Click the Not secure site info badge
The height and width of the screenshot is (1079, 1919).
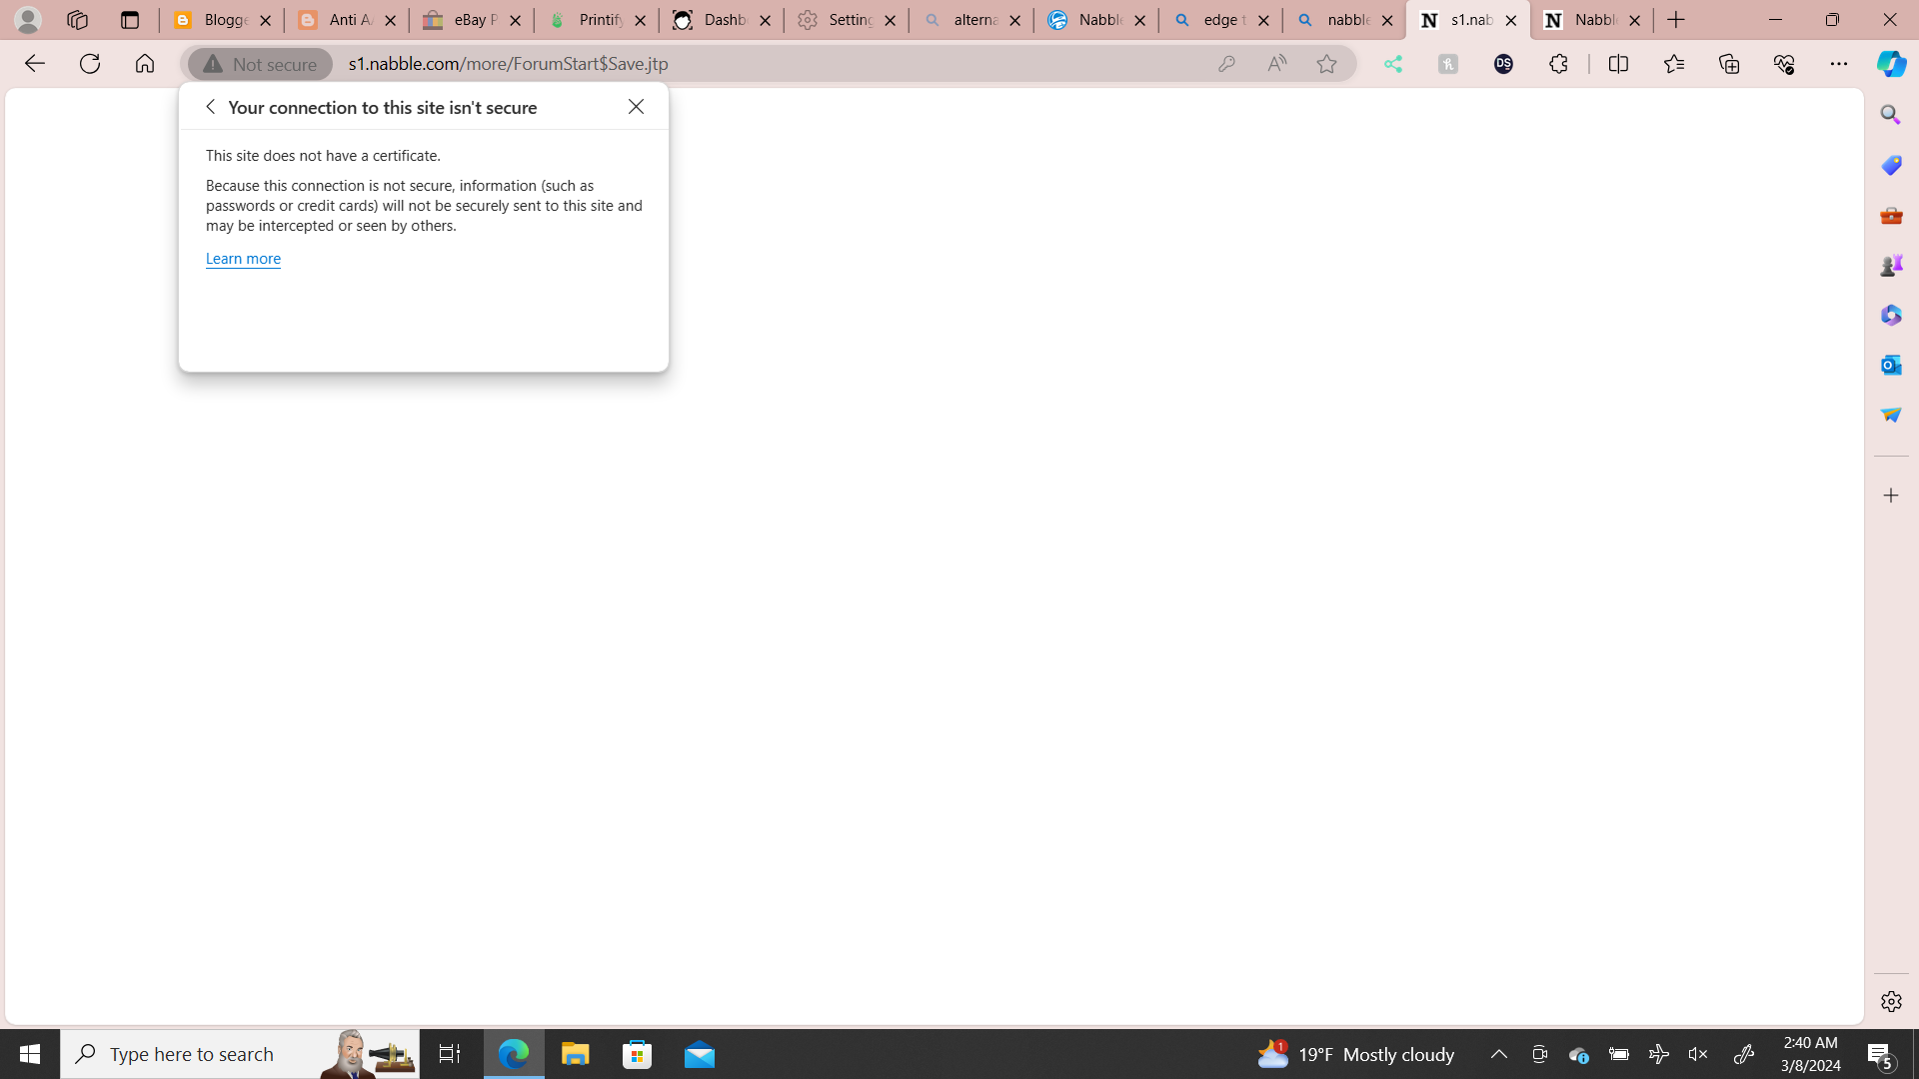point(261,64)
